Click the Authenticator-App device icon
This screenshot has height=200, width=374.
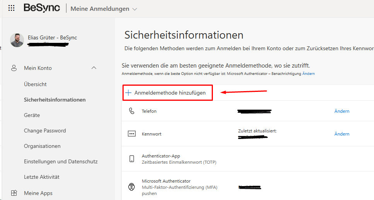click(132, 159)
